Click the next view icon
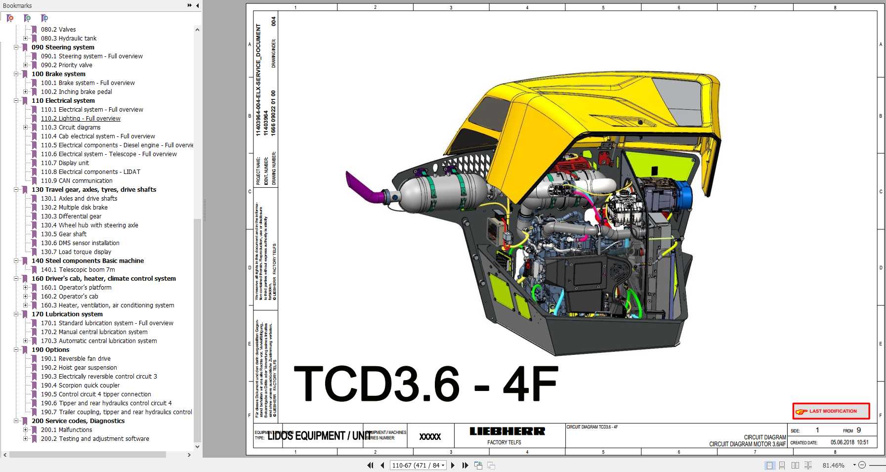 [x=490, y=465]
